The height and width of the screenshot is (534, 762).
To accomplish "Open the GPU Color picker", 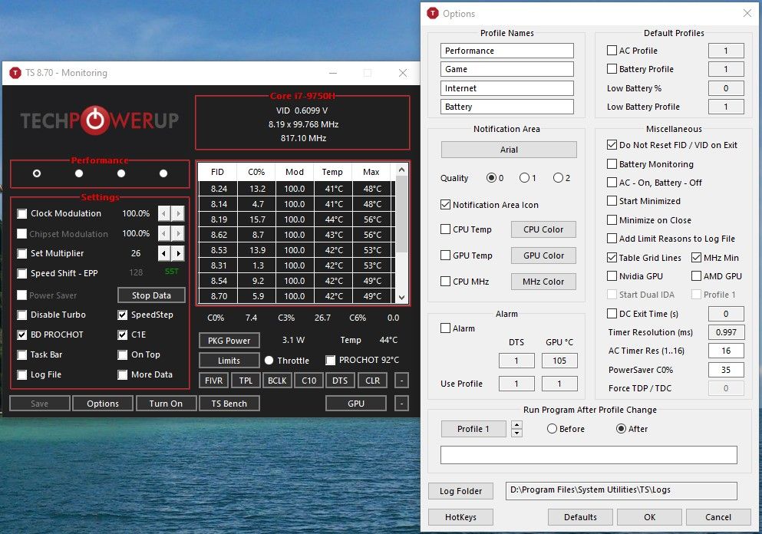I will (543, 255).
